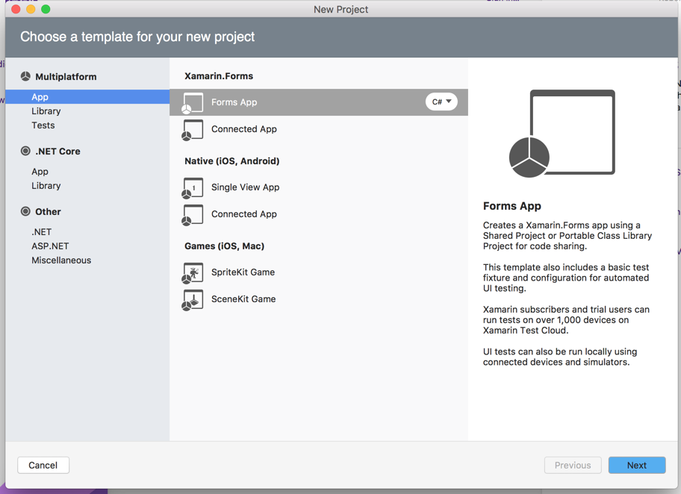This screenshot has height=494, width=681.
Task: Zoom the window with green button
Action: click(x=46, y=9)
